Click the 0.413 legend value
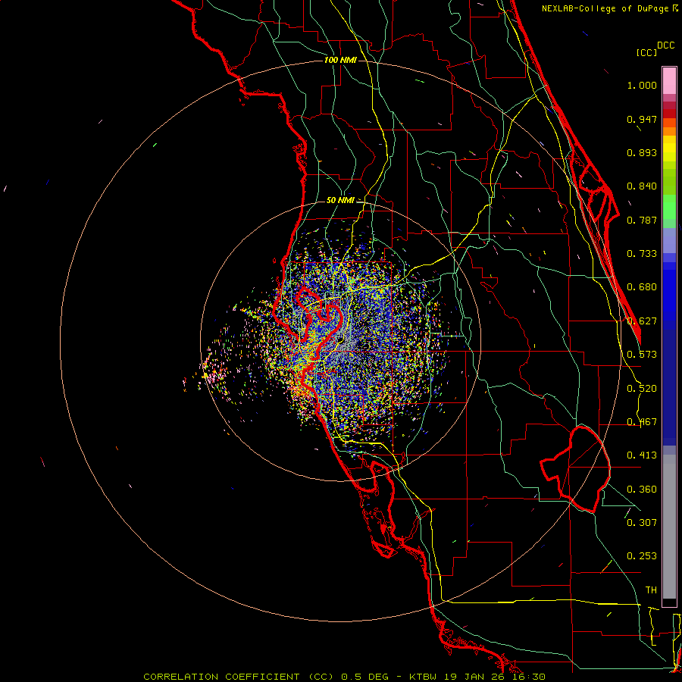This screenshot has height=682, width=682. click(642, 455)
